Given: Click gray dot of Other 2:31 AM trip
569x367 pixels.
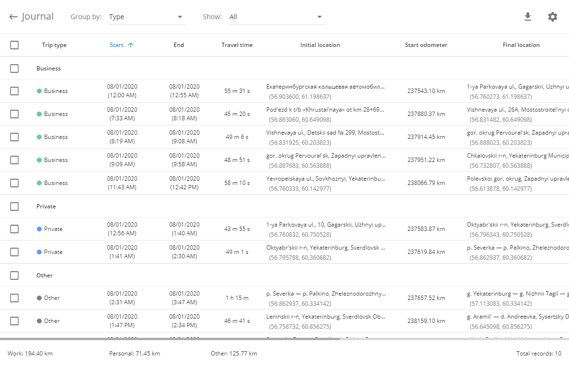Looking at the screenshot, I should pos(39,298).
